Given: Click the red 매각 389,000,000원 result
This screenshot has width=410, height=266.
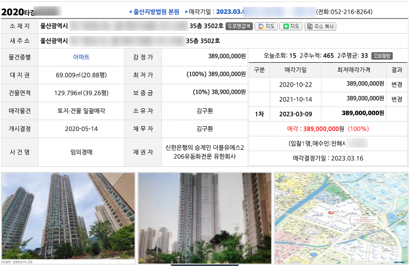Looking at the screenshot, I should pyautogui.click(x=327, y=129).
